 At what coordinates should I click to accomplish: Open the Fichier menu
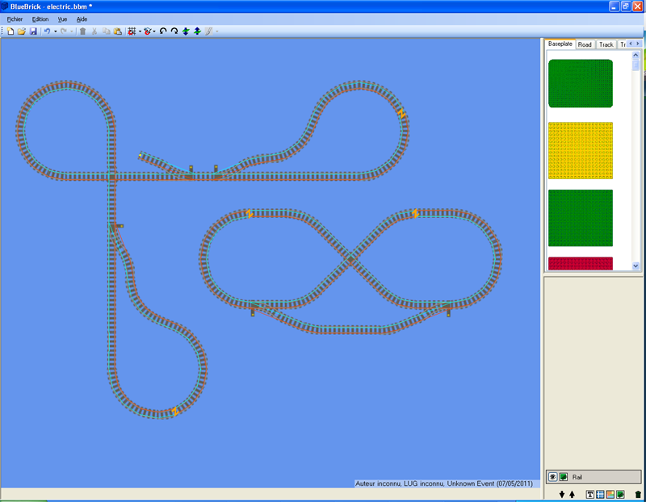coord(14,19)
